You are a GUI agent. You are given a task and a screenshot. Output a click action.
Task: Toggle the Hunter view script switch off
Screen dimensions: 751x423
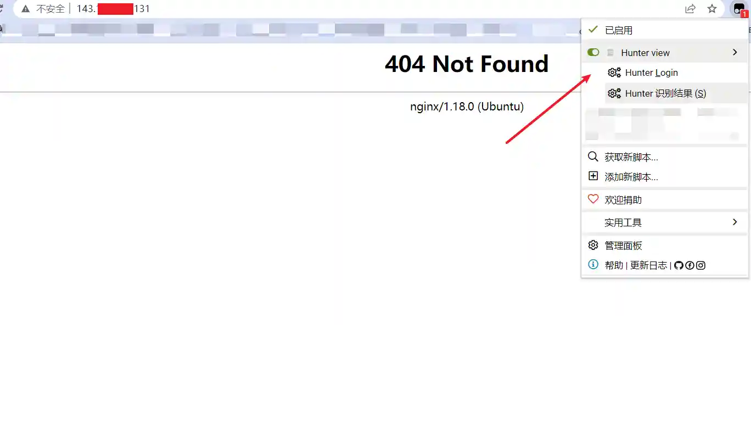coord(593,52)
